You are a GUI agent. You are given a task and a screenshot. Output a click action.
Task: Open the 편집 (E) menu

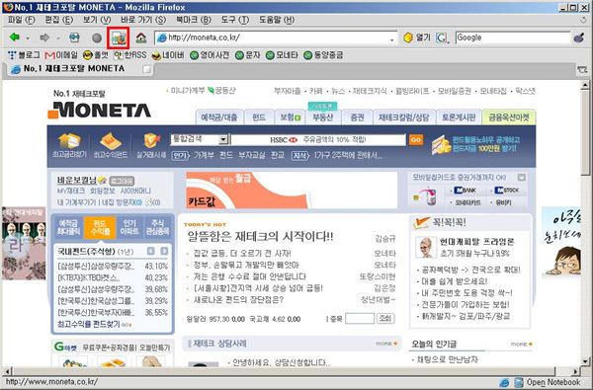click(58, 20)
